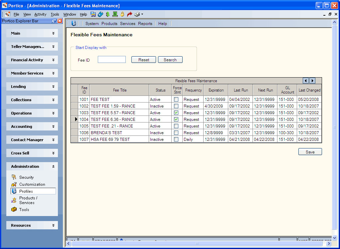Click the Save button
The image size is (340, 249).
[x=310, y=152]
